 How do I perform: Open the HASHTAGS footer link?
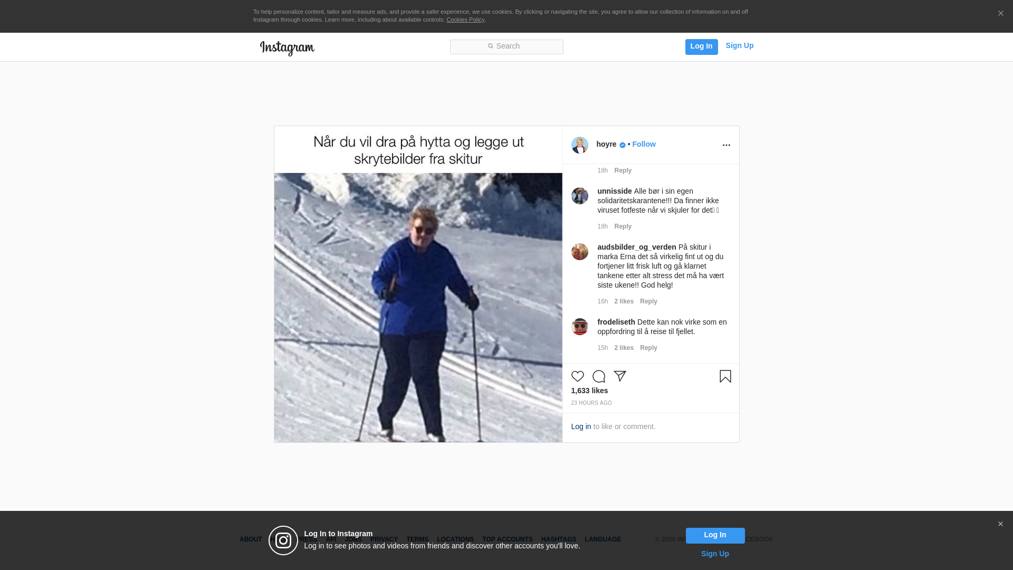pyautogui.click(x=558, y=540)
